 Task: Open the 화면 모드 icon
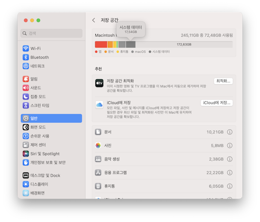click(x=26, y=127)
